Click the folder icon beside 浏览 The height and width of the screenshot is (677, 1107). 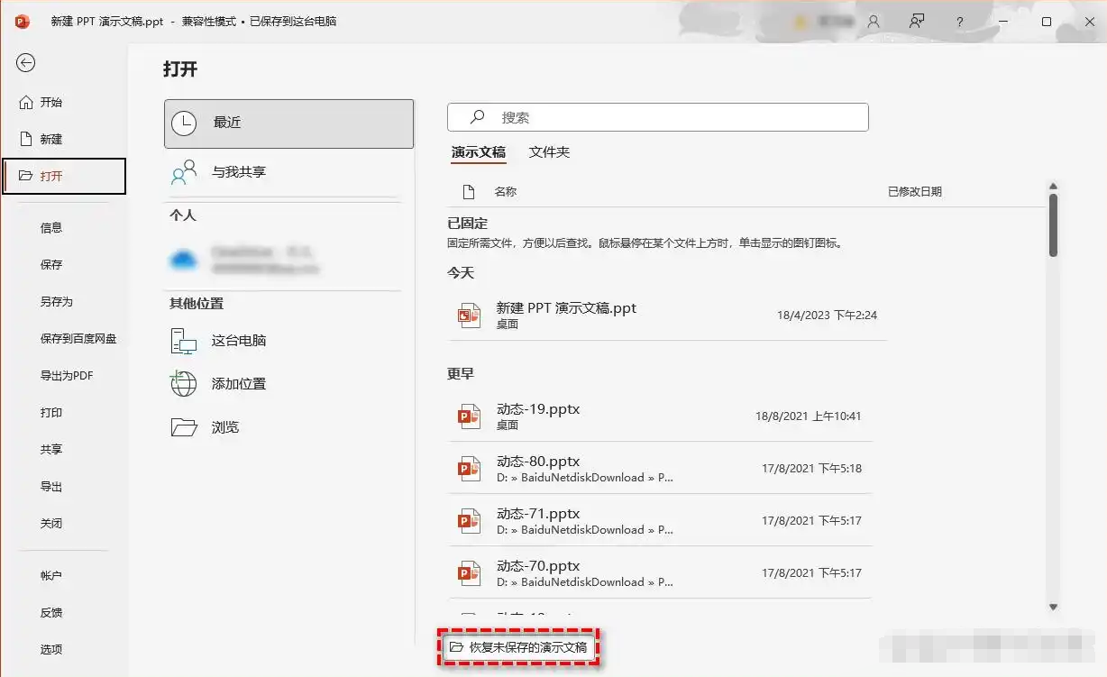pyautogui.click(x=184, y=427)
